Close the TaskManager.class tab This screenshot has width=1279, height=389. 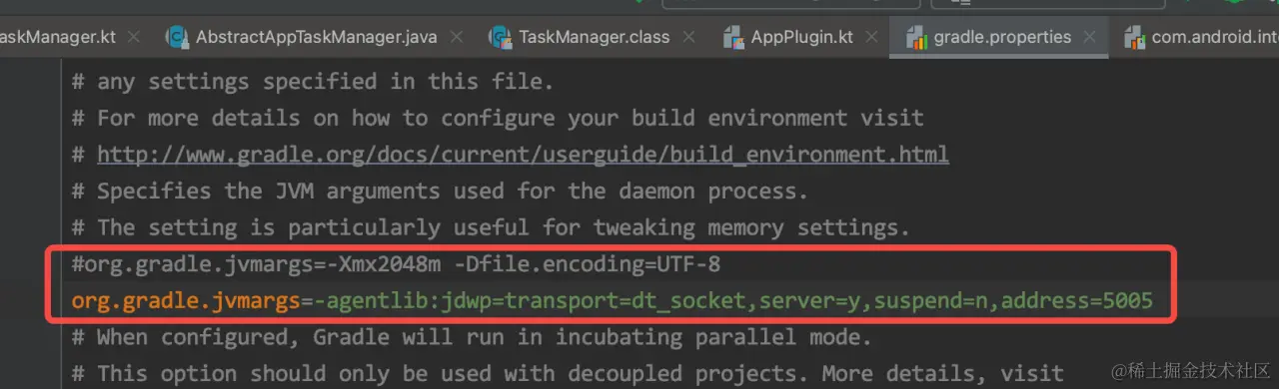[x=689, y=38]
